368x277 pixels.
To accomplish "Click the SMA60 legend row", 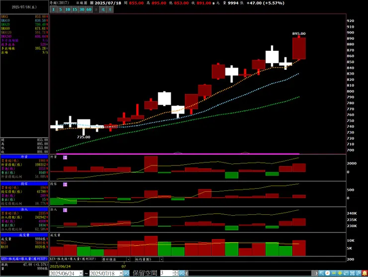I will click(24, 28).
